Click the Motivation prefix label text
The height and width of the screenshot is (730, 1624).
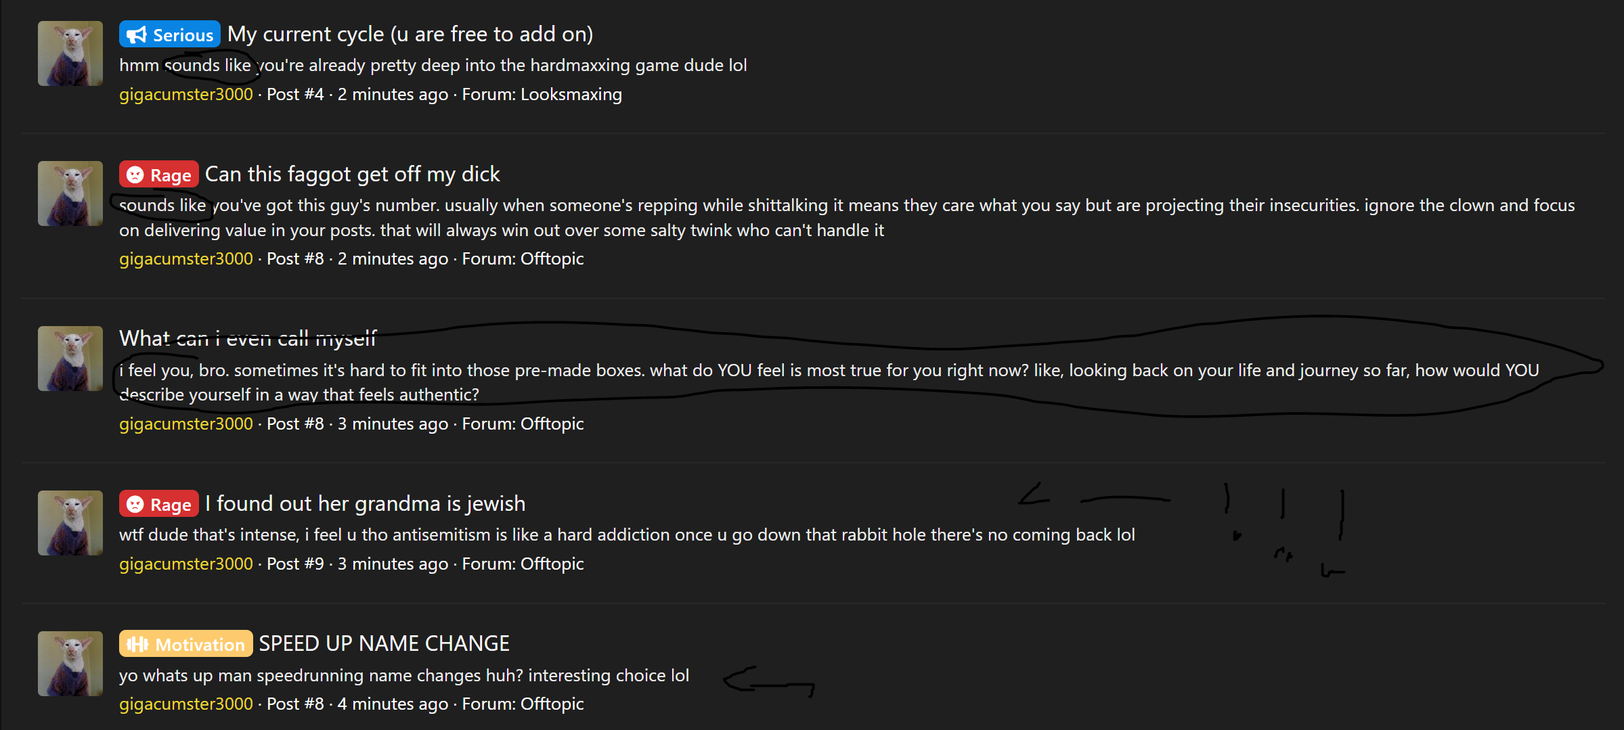200,645
